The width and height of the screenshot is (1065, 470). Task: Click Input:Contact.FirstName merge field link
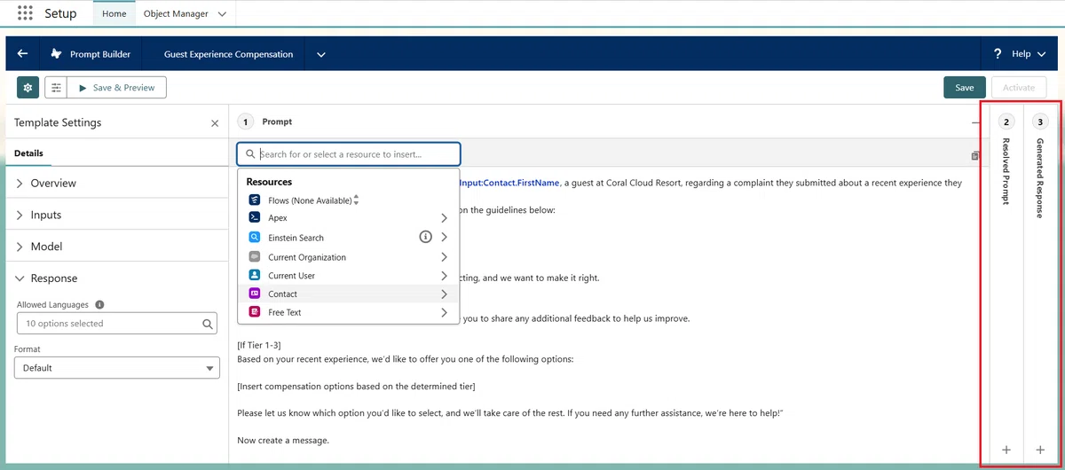point(509,183)
